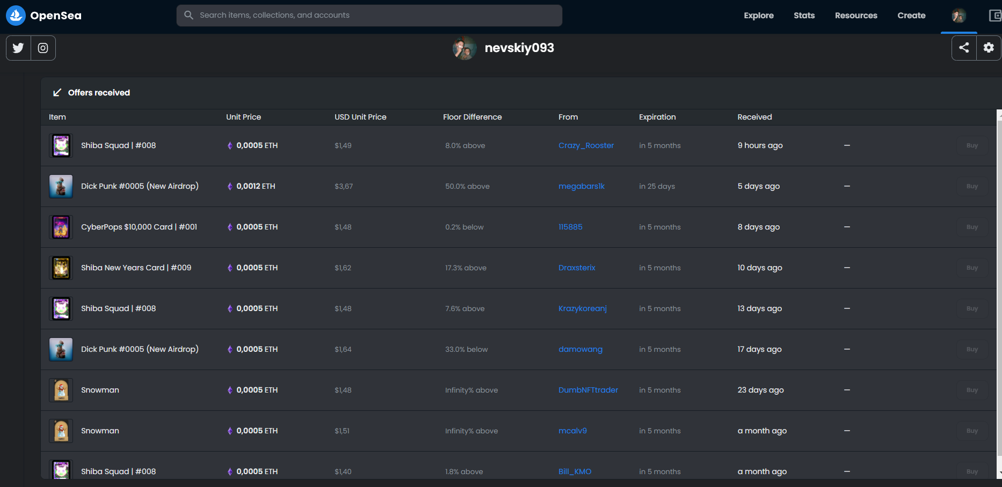Click the Unit Price column header

pos(243,117)
